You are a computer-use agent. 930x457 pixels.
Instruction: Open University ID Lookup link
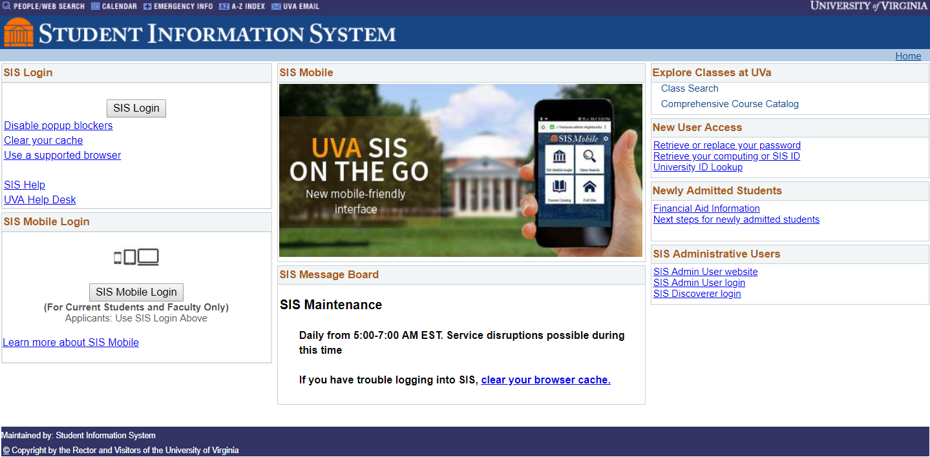(x=698, y=167)
